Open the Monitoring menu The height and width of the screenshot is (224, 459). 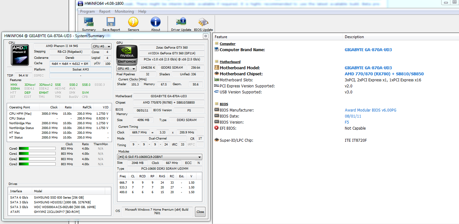[124, 11]
